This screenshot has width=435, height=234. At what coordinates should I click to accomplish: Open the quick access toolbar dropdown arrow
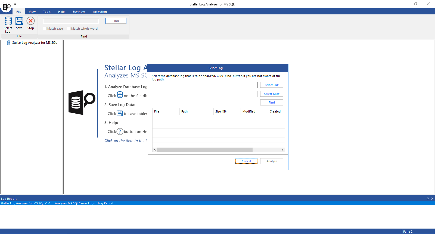coord(15,4)
